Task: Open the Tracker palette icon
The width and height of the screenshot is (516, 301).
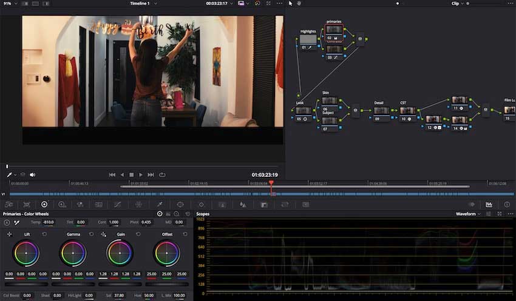Action: pyautogui.click(x=202, y=205)
